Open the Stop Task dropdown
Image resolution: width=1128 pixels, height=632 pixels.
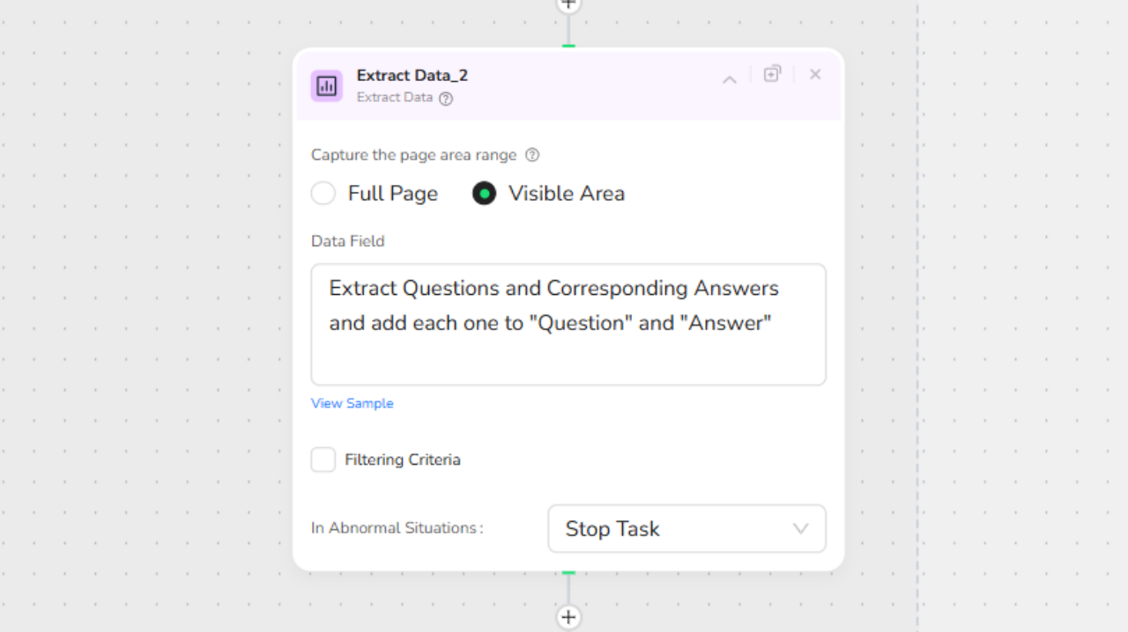(x=686, y=528)
